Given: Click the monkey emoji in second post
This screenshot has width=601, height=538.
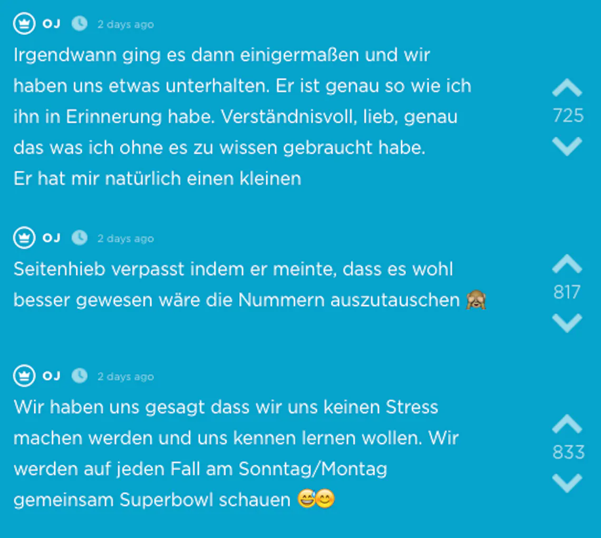Looking at the screenshot, I should click(x=476, y=300).
